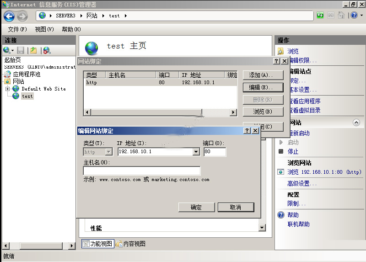Click the browse folder icon in actions pane
Screen dimensions: 366x262
click(280, 51)
